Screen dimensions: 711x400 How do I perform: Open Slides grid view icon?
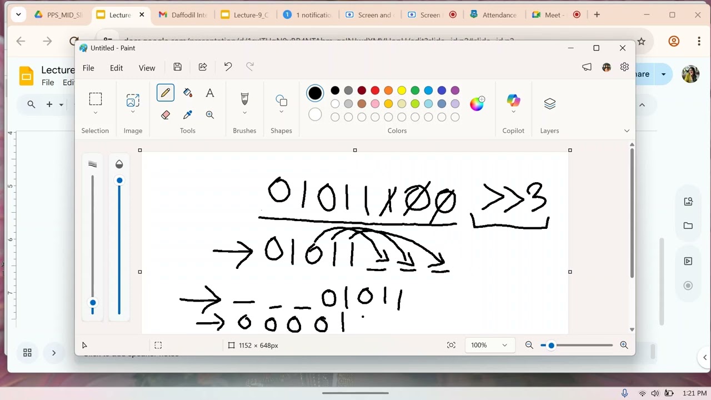pyautogui.click(x=27, y=353)
